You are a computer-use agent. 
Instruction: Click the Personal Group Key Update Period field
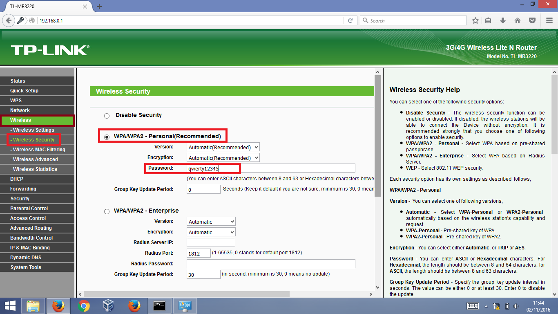click(203, 190)
